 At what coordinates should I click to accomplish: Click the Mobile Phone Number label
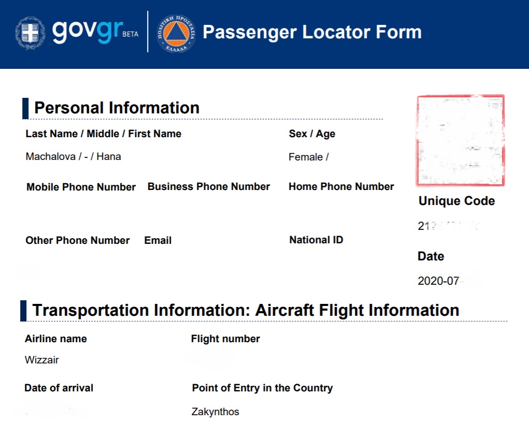click(x=81, y=187)
